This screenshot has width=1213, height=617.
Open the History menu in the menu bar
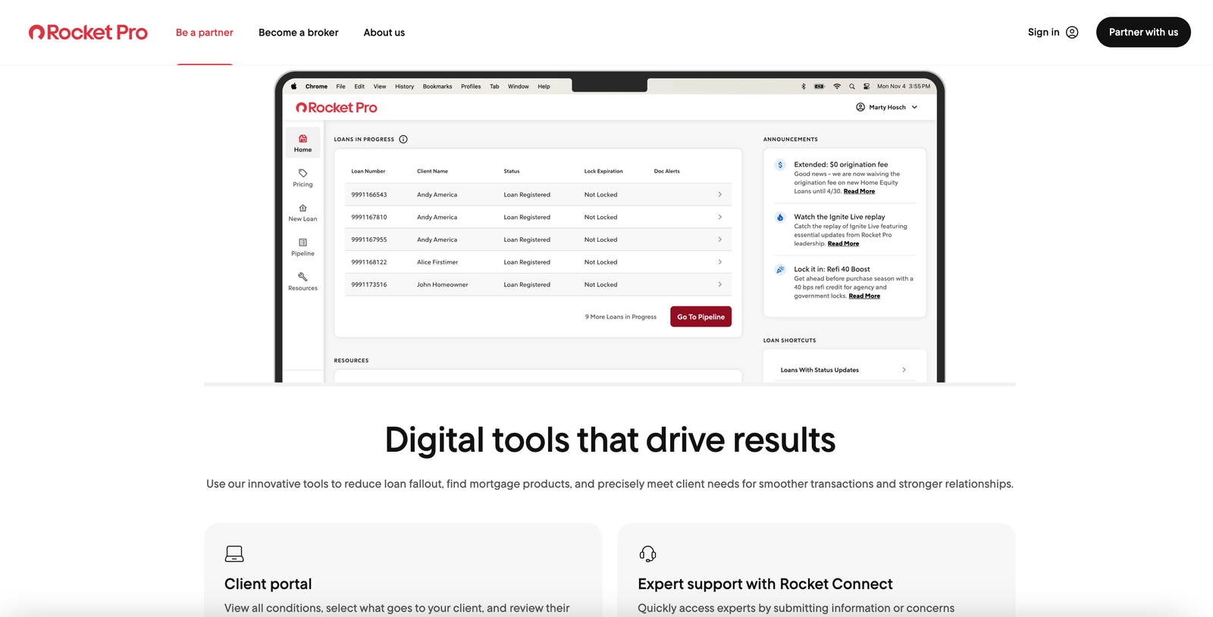[x=405, y=86]
